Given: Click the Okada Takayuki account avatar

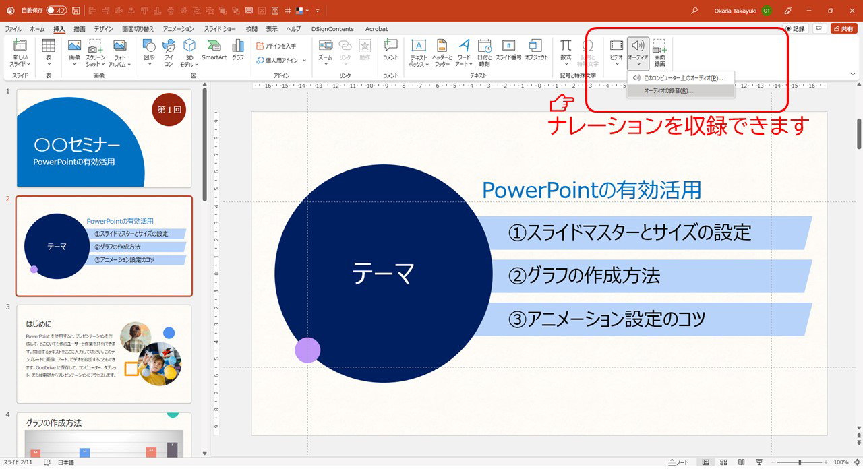Looking at the screenshot, I should 767,11.
